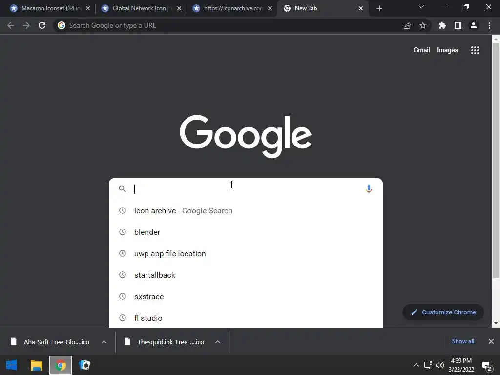
Task: Click the Customize Chrome button
Action: (443, 312)
